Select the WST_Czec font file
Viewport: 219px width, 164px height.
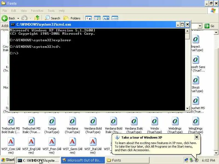[11, 142]
